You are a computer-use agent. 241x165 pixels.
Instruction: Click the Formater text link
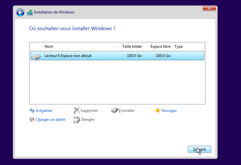pos(127,111)
